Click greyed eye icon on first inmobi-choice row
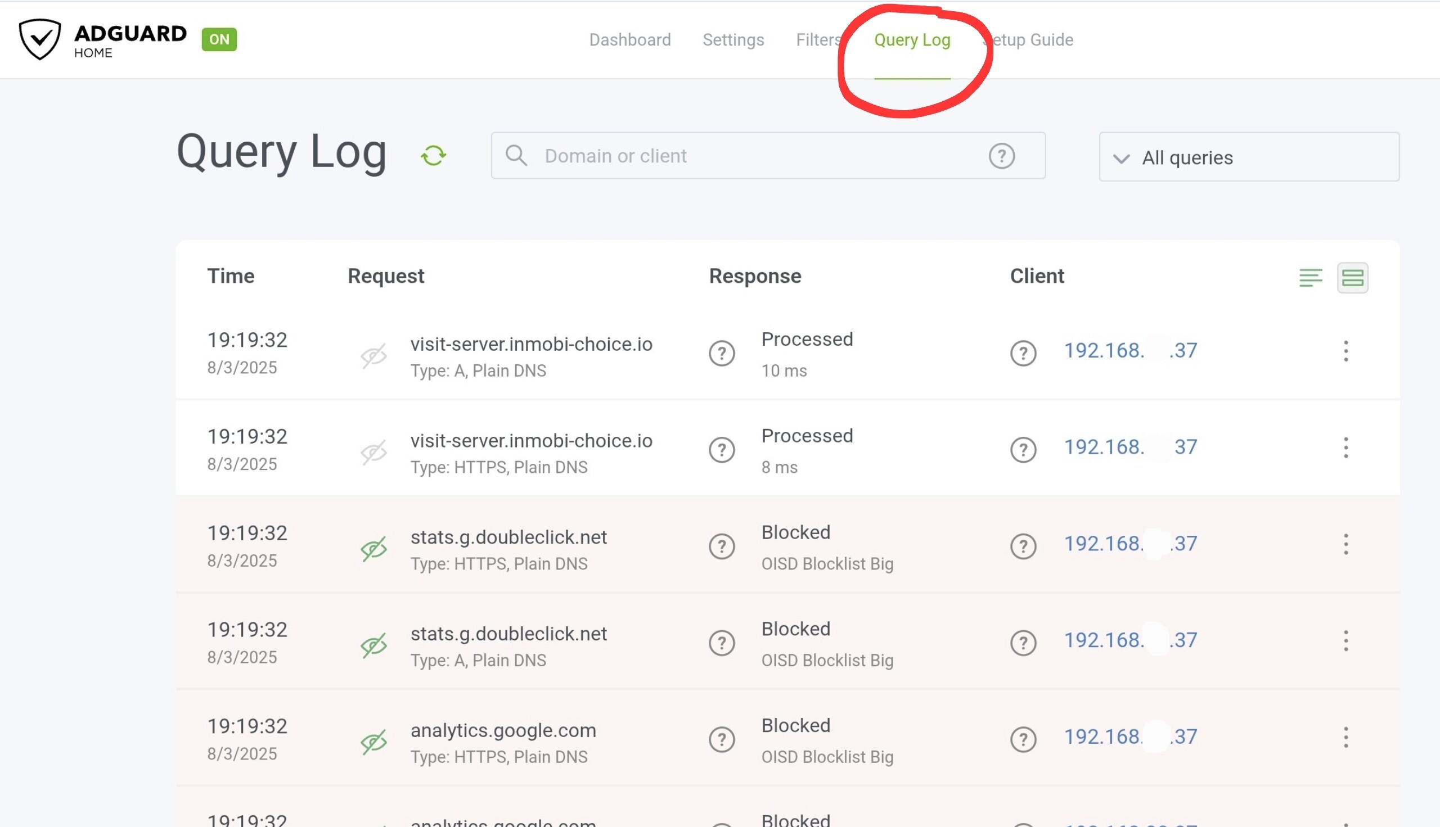This screenshot has width=1440, height=827. (x=373, y=356)
